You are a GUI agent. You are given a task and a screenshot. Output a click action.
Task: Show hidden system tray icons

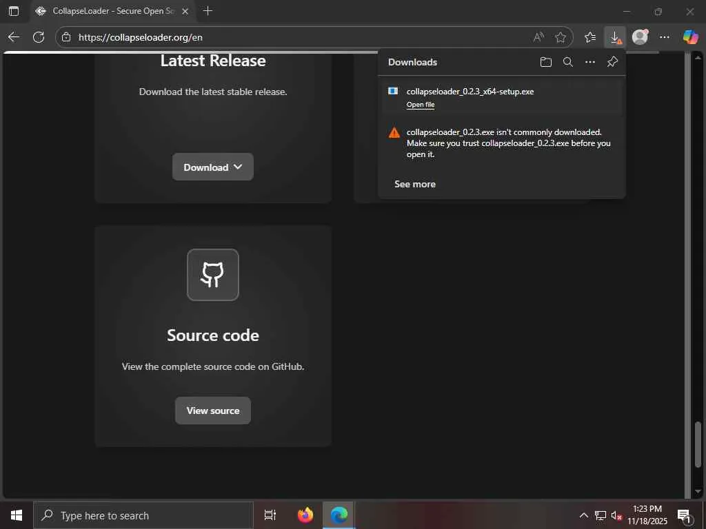[583, 515]
